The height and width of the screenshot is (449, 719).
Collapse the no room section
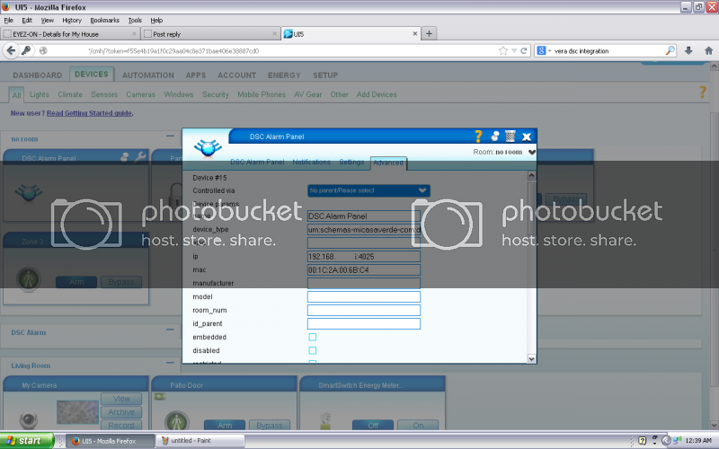[x=170, y=136]
